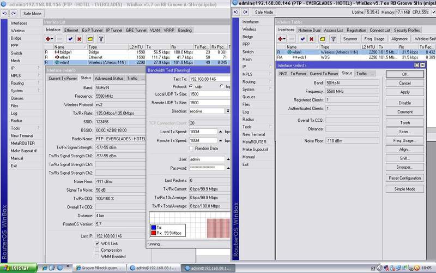Click red X Disable icon in Interface List
436x273 pixels.
pos(79,39)
